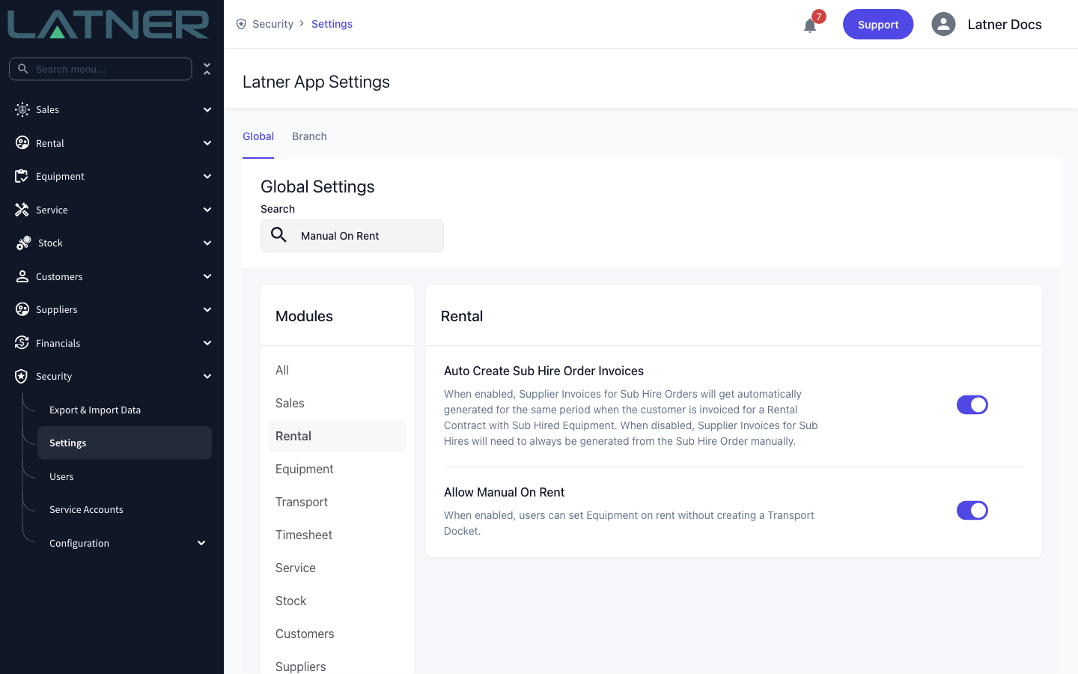Viewport: 1078px width, 674px height.
Task: Click the Latner logo
Action: [109, 24]
